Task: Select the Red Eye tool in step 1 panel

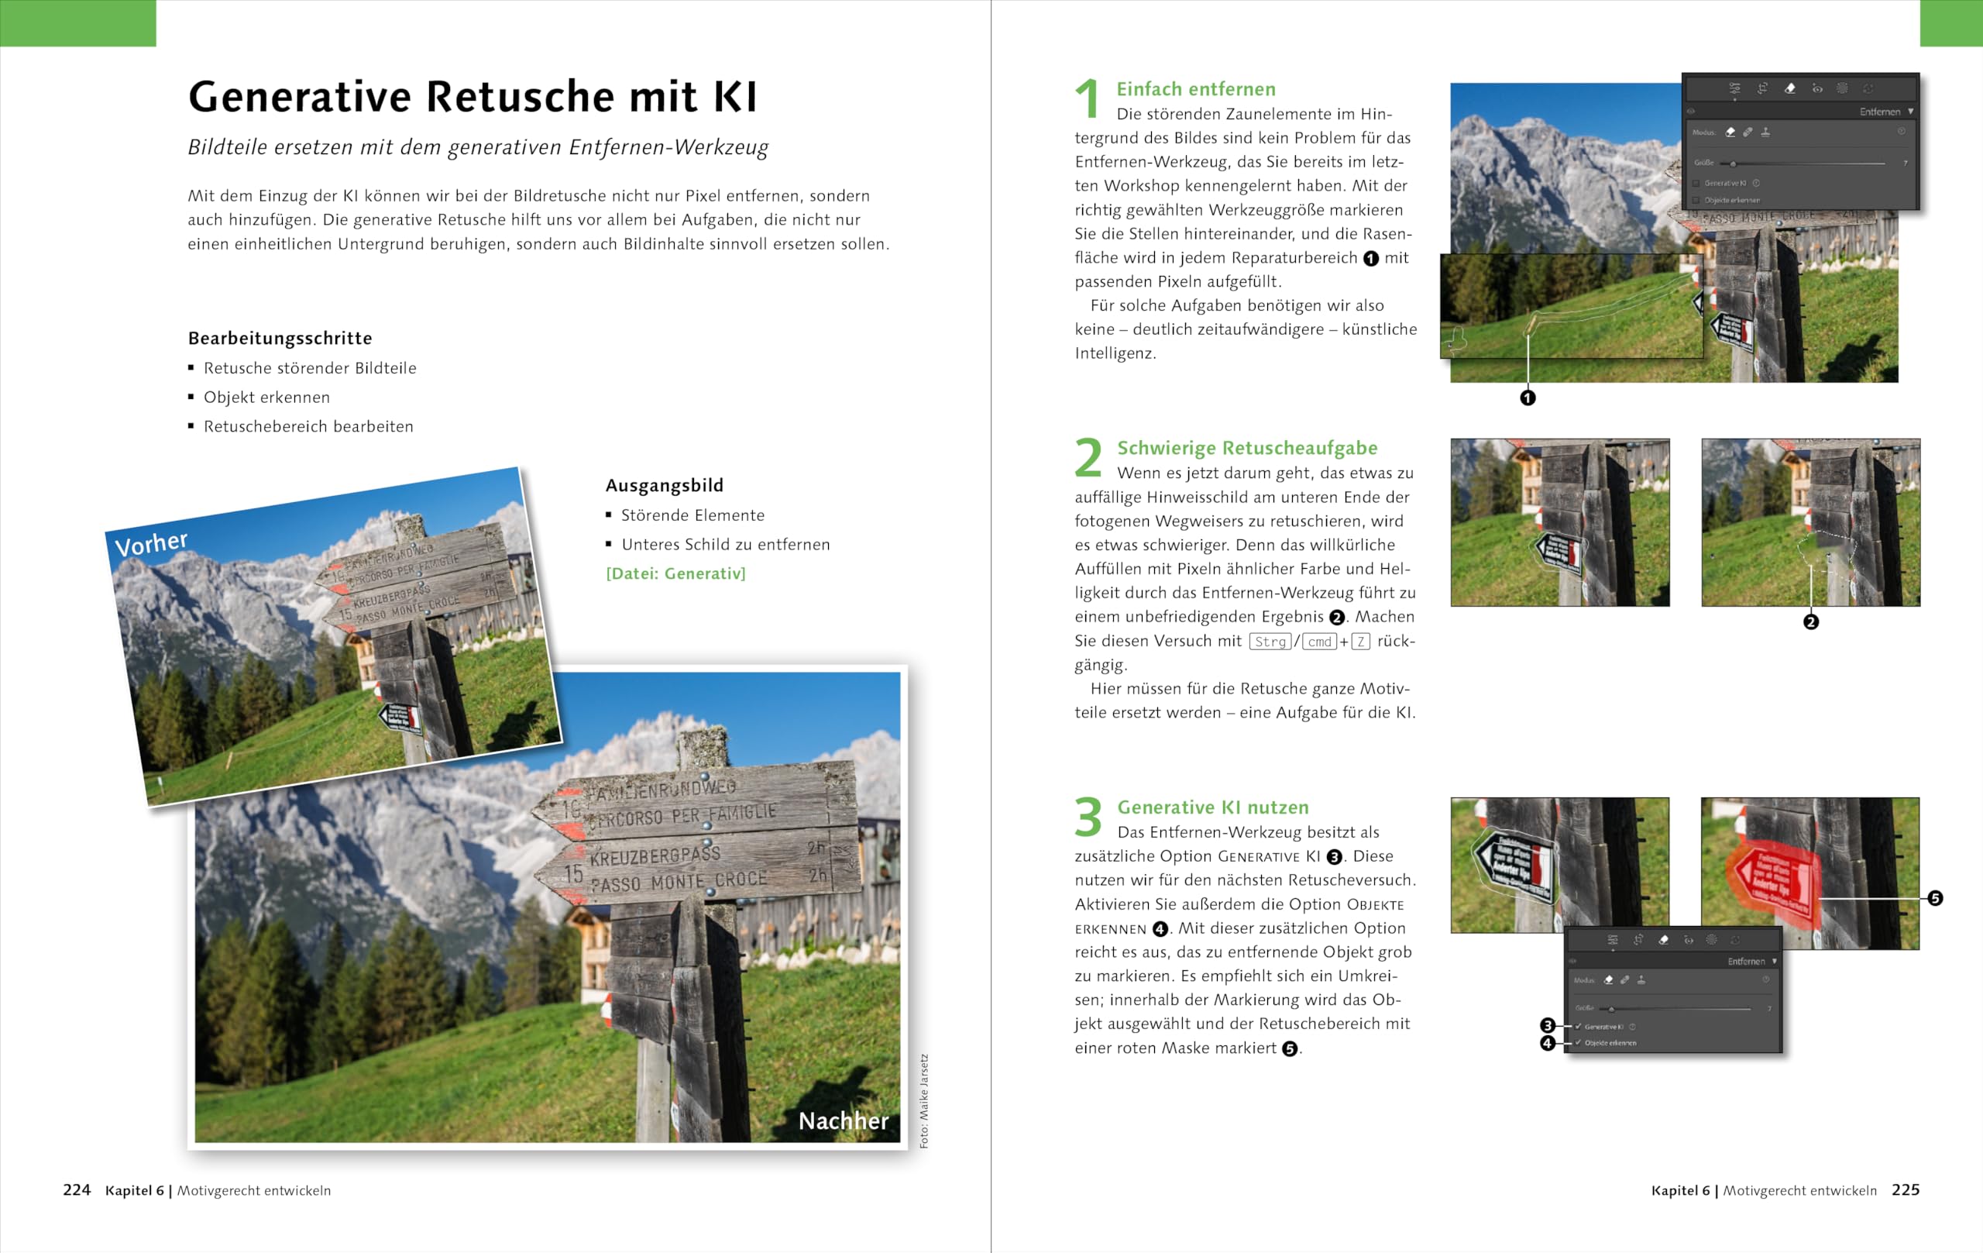Action: 1817,88
